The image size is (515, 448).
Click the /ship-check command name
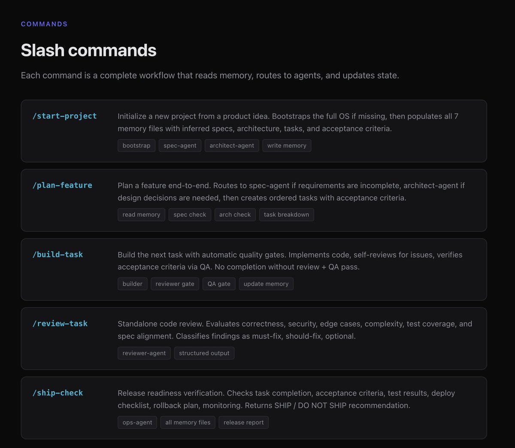tap(58, 393)
